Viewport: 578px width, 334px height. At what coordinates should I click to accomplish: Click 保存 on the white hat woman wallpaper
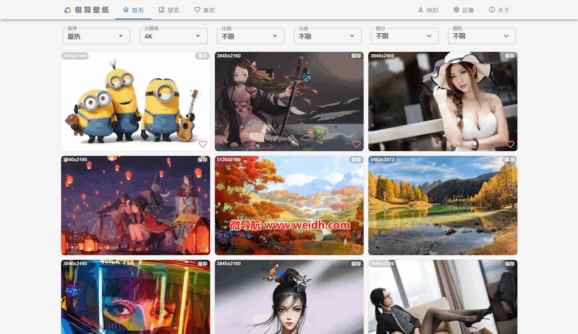tap(510, 56)
